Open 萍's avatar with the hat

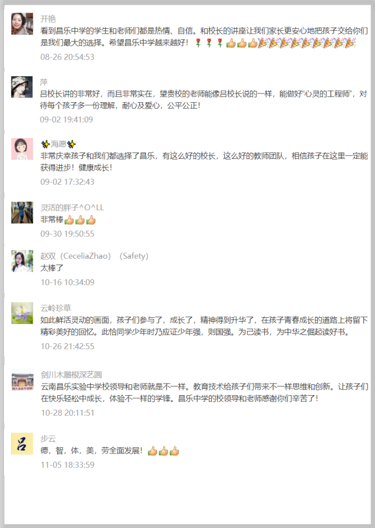pos(22,87)
